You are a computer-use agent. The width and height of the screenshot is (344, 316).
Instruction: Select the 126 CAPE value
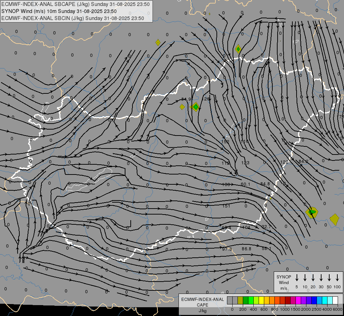click(x=205, y=99)
